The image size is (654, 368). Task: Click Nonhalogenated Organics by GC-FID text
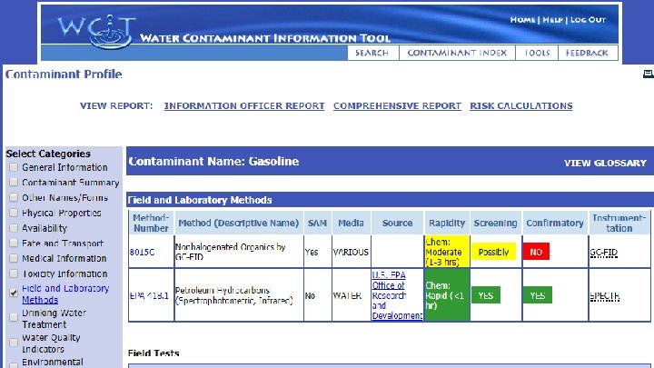pos(230,252)
